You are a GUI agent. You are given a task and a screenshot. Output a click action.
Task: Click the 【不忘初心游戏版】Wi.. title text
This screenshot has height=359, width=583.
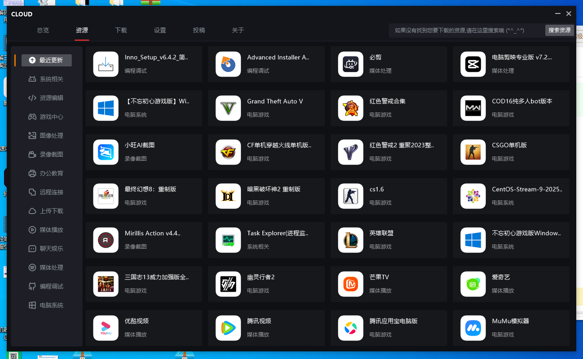(157, 101)
